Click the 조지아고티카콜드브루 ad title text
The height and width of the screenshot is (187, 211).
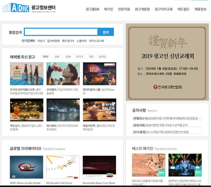[x=27, y=91]
